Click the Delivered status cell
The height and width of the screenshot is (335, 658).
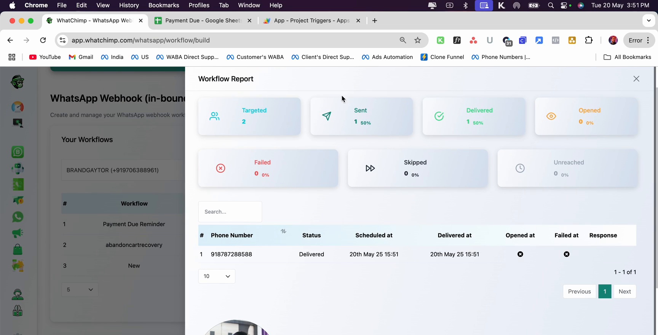click(311, 254)
